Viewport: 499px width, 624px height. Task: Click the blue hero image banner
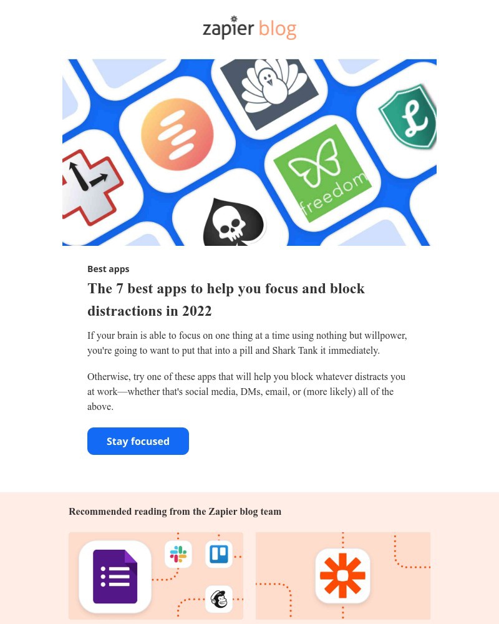click(249, 152)
